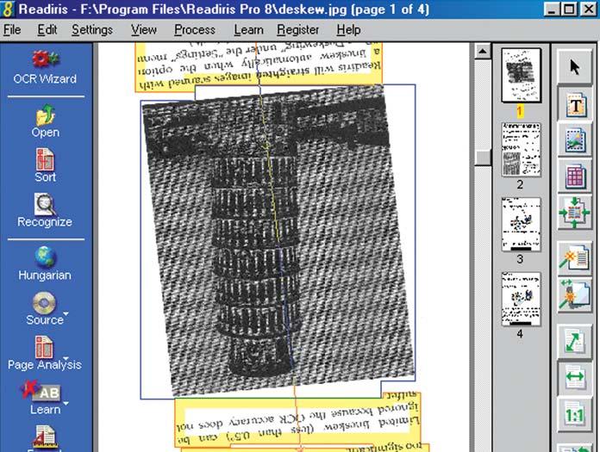Select the table zone grid tool
The height and width of the screenshot is (452, 600).
tap(575, 176)
